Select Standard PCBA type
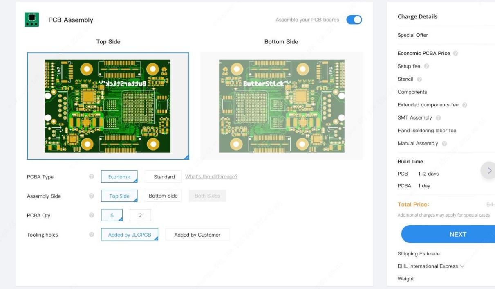The image size is (495, 289). [163, 176]
